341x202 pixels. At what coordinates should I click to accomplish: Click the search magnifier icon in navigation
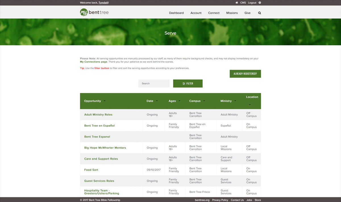pos(259,13)
